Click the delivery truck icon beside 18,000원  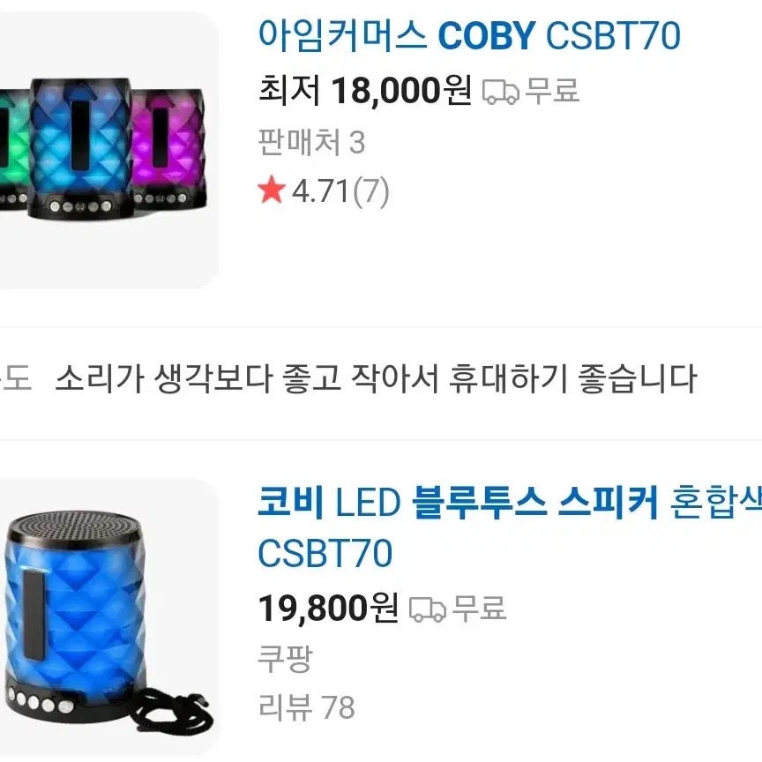tap(501, 92)
